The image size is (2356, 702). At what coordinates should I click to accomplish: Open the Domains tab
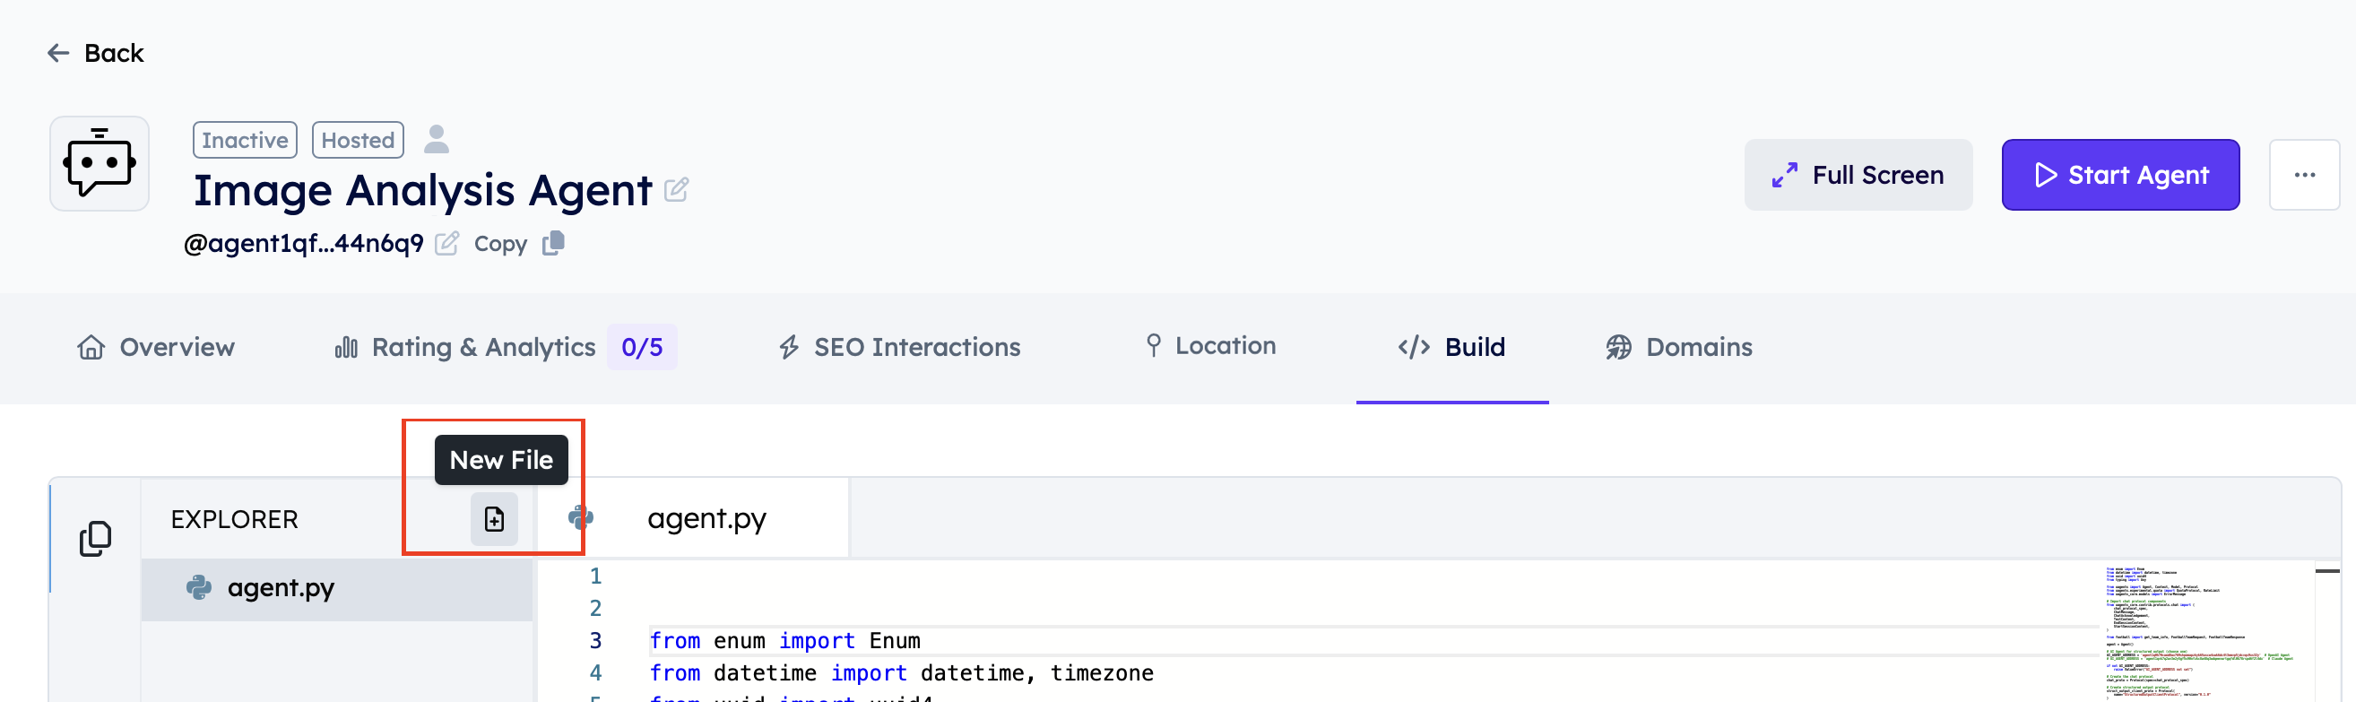pos(1679,347)
